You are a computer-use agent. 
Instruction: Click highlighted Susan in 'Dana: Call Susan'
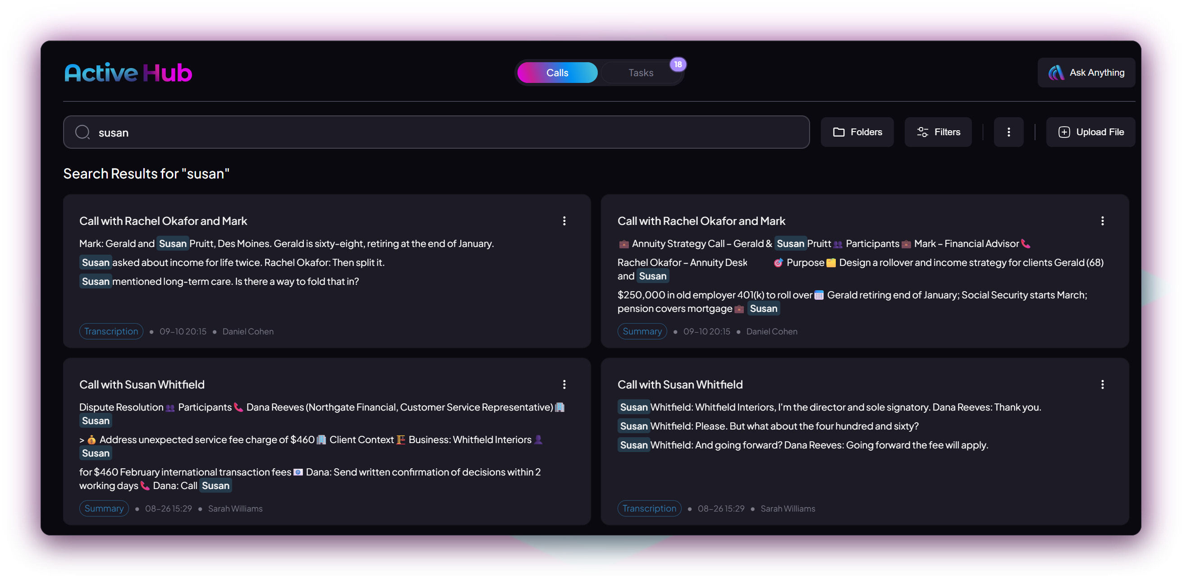215,485
